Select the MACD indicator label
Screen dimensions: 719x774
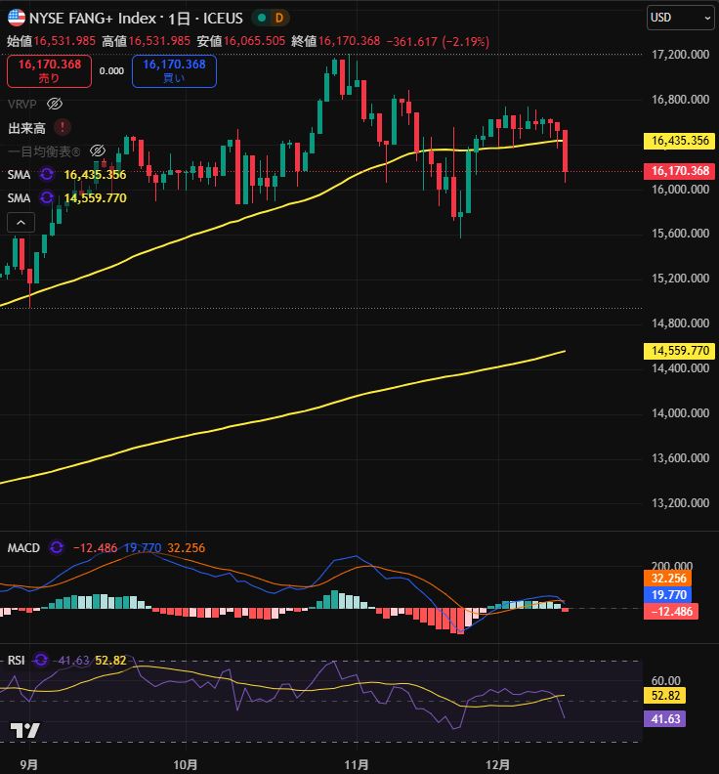pos(23,548)
